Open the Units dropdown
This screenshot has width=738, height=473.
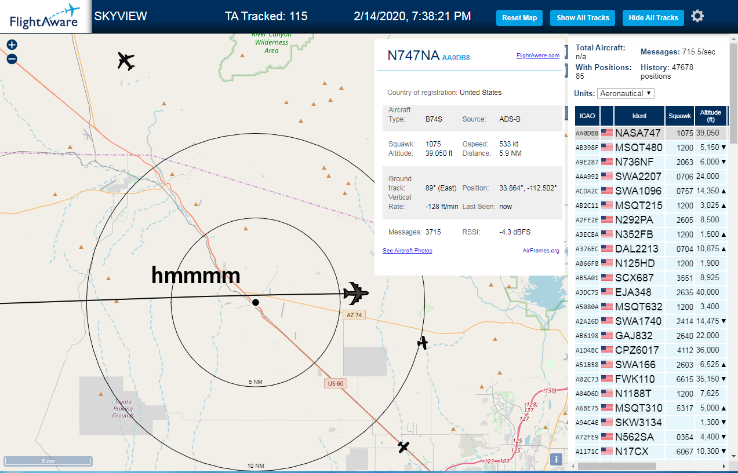click(x=626, y=93)
